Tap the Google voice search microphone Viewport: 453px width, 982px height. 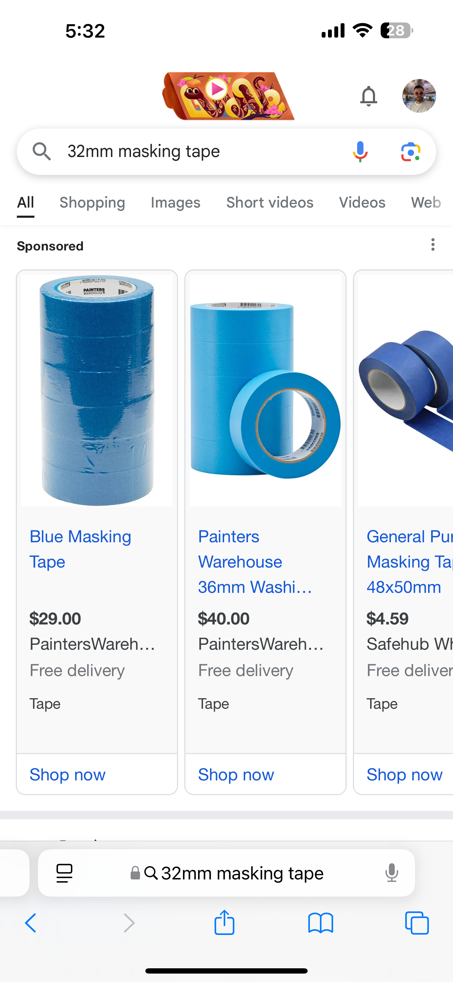[x=360, y=152]
